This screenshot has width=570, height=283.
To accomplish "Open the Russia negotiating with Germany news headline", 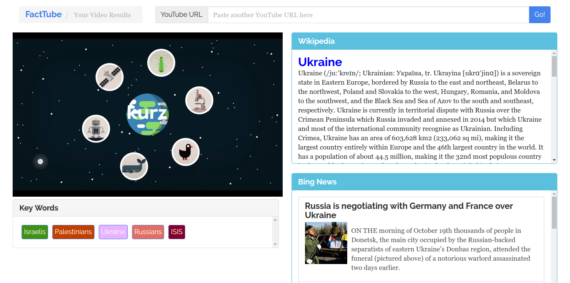I will pos(409,211).
